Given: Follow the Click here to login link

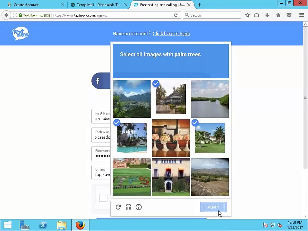Looking at the screenshot, I should (171, 34).
